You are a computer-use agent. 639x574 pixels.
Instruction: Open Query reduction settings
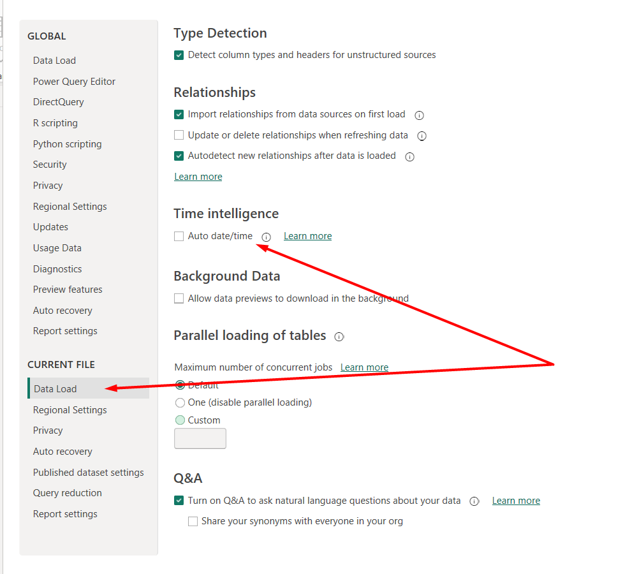(x=67, y=493)
